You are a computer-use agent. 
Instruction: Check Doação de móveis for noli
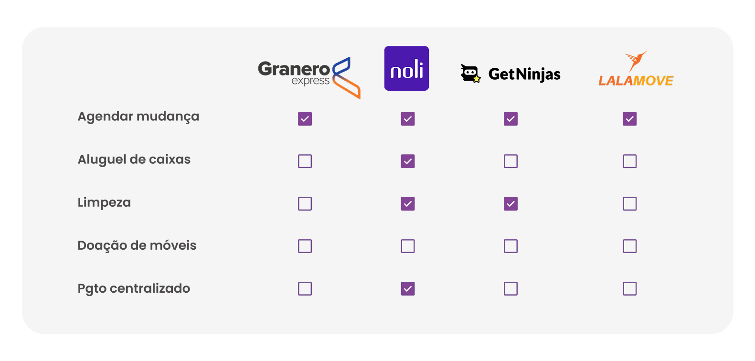tap(408, 246)
